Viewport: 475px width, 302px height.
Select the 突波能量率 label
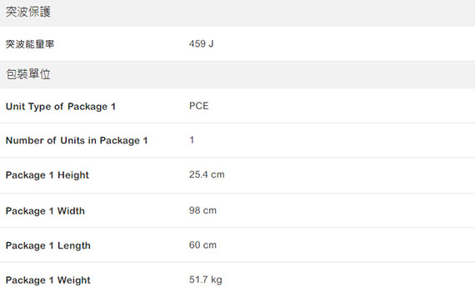[30, 44]
